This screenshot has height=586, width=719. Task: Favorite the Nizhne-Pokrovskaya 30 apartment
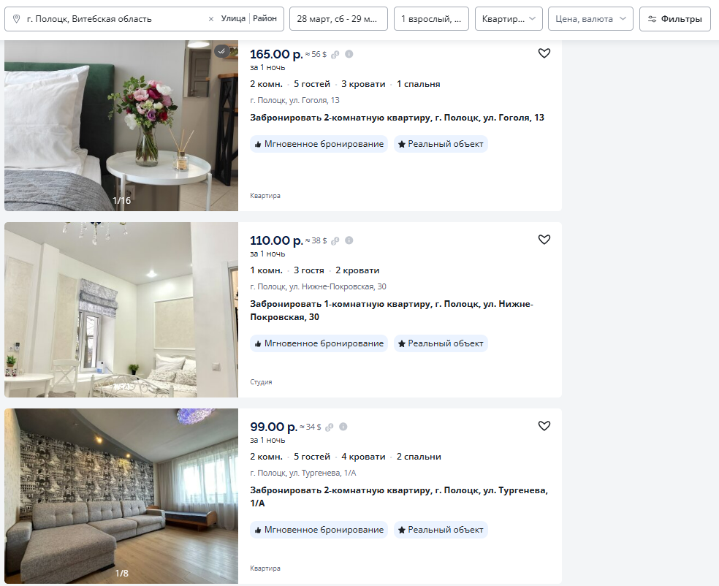point(544,240)
